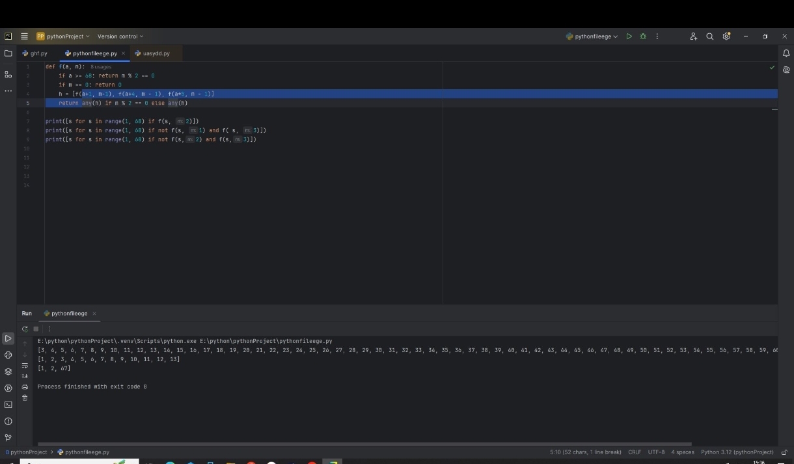
Task: Click '4 spaces' indent setting
Action: point(683,452)
